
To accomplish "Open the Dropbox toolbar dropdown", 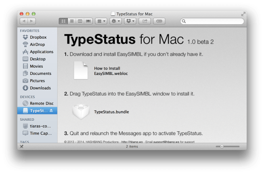I will 130,21.
